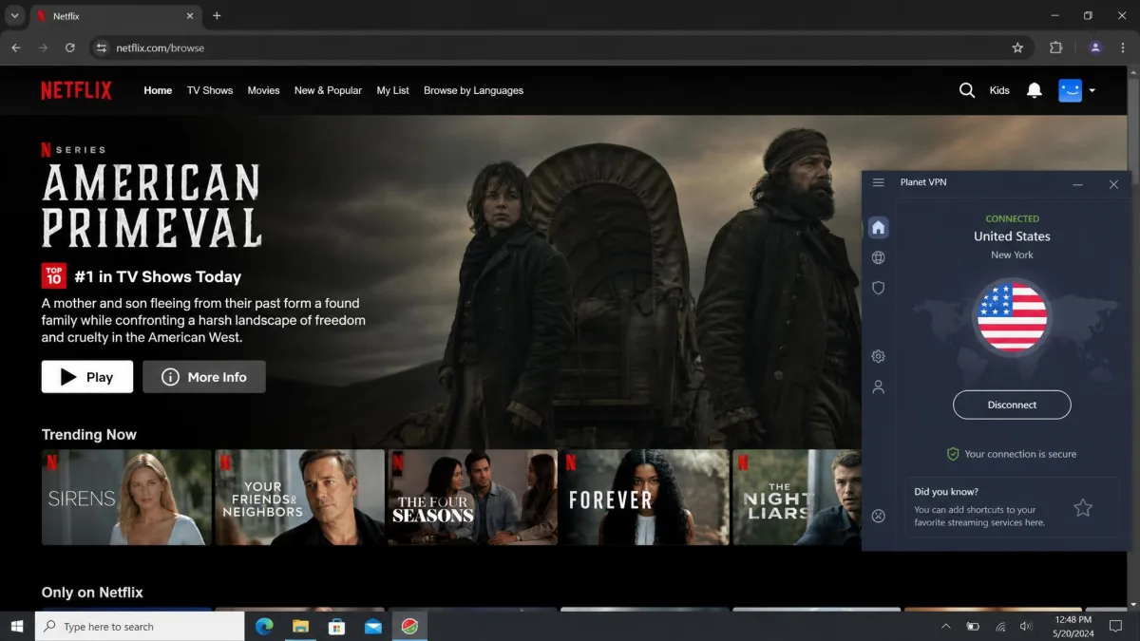Disconnect Planet VPN

(x=1012, y=405)
